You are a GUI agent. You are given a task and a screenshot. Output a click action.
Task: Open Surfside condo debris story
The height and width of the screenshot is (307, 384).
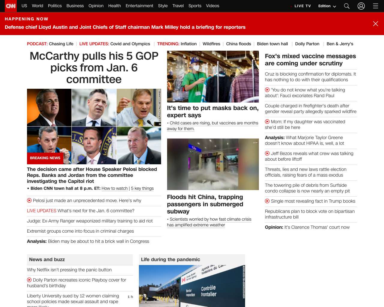pyautogui.click(x=307, y=188)
